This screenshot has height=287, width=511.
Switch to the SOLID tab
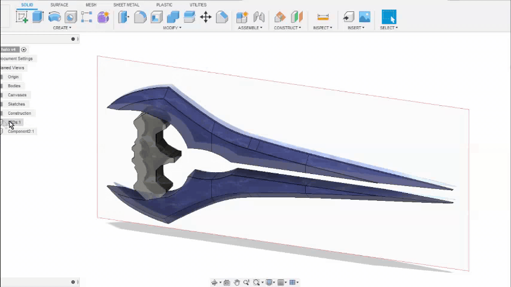(27, 5)
